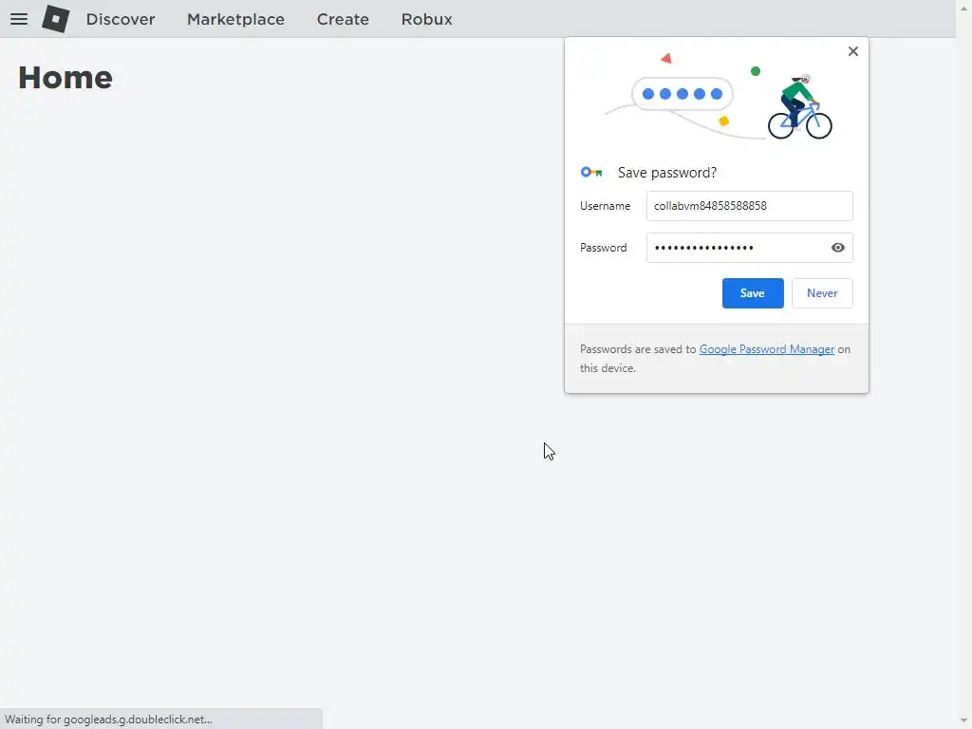Open the hamburger navigation menu
972x729 pixels.
[19, 19]
